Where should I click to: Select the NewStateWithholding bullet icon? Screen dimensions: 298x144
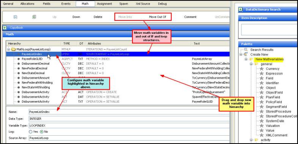click(x=19, y=87)
